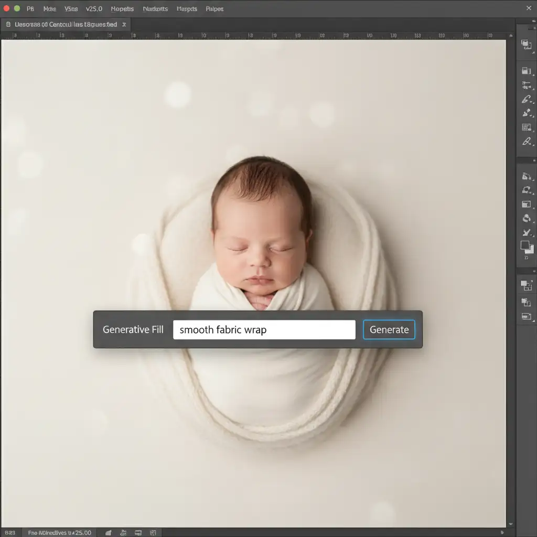Click the Generative Fill prompt text field
Image resolution: width=537 pixels, height=537 pixels.
(x=264, y=330)
